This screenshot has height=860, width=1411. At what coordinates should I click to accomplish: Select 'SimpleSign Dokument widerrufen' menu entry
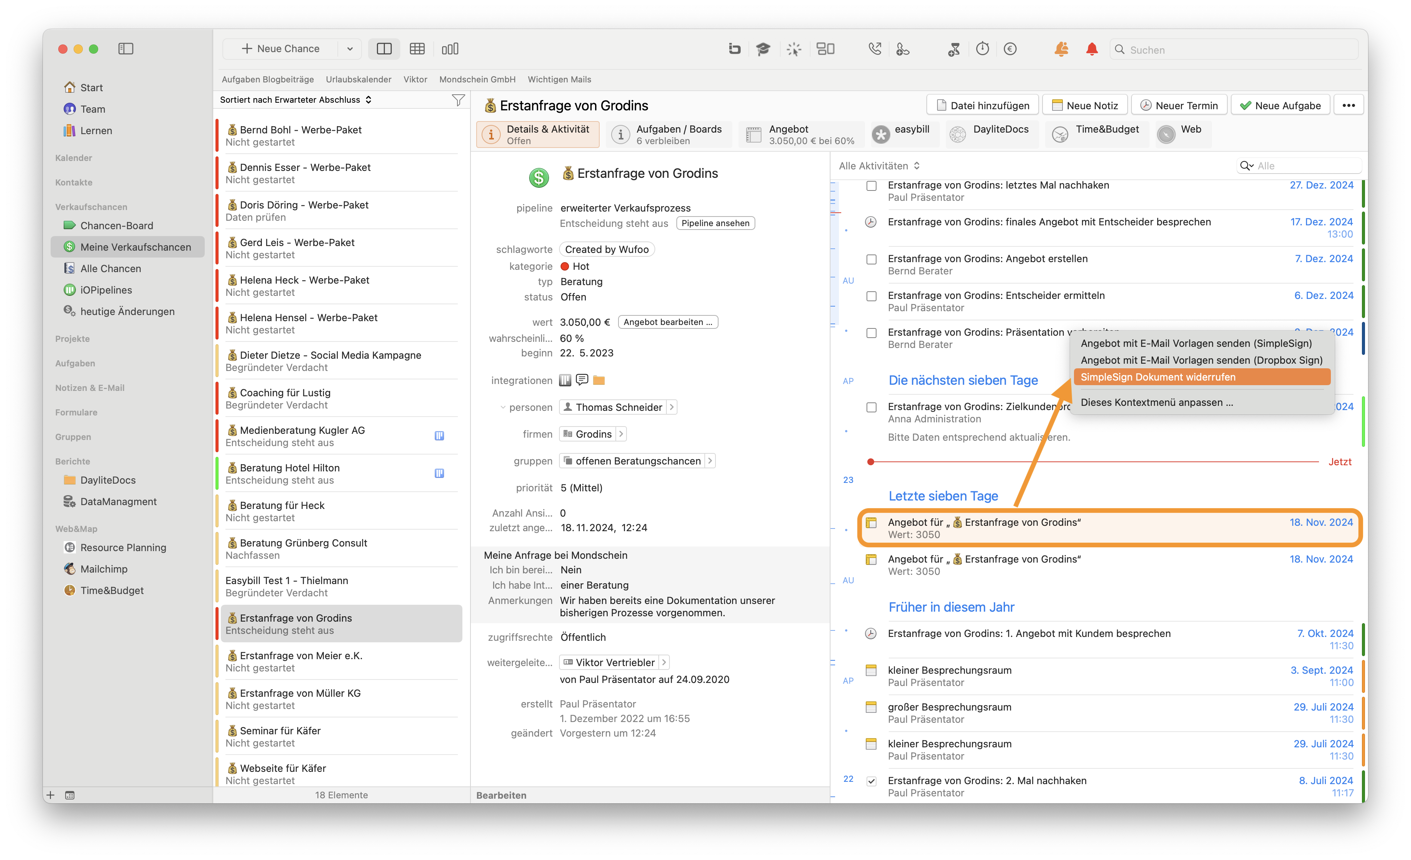[1202, 377]
